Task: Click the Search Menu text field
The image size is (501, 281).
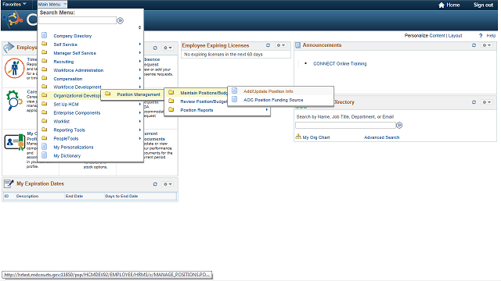Action: [77, 20]
